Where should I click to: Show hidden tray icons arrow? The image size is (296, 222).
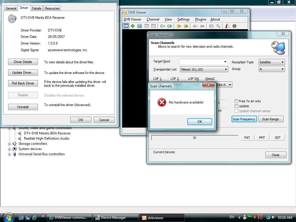[239, 217]
